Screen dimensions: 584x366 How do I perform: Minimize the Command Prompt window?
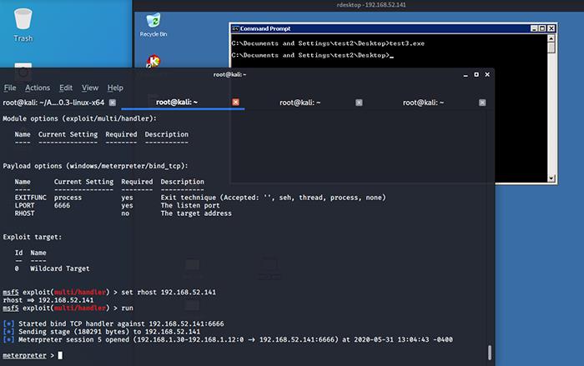[534, 28]
